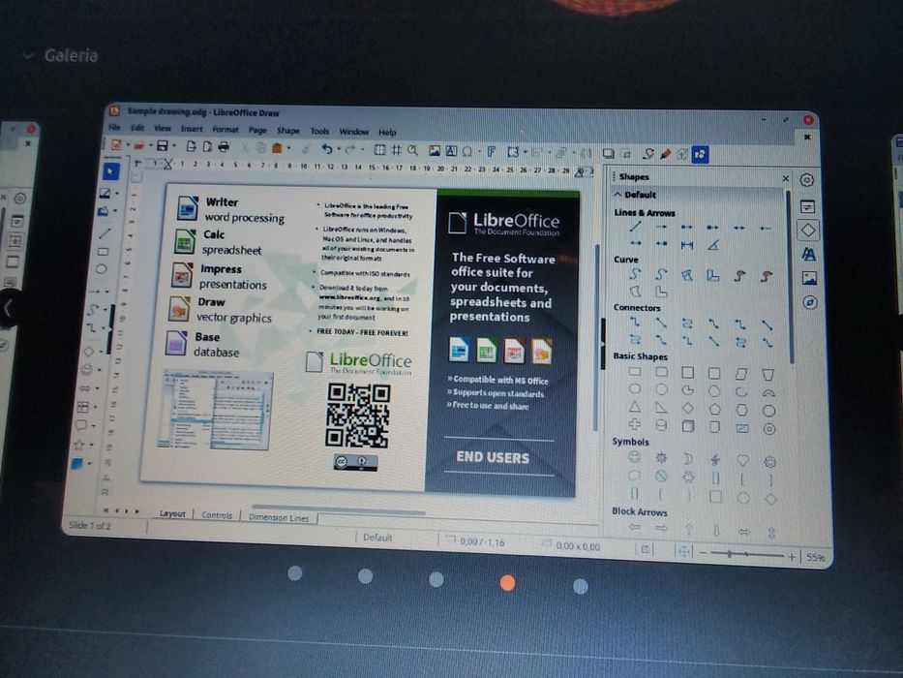Select the Symbol Shapes smiley tool
The image size is (903, 678).
[86, 370]
